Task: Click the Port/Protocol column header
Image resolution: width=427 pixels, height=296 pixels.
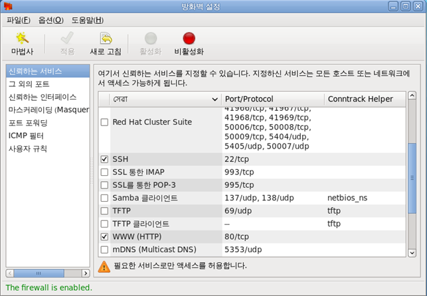Action: point(273,99)
